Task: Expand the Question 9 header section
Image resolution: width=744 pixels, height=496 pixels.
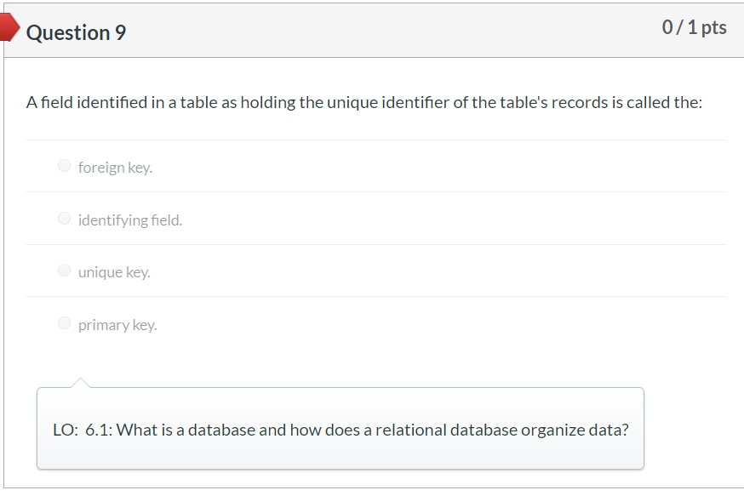Action: point(372,28)
